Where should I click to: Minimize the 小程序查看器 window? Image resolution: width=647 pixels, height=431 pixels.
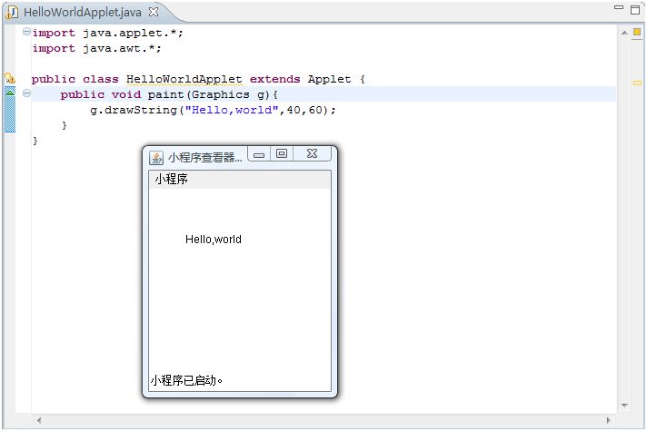(259, 154)
